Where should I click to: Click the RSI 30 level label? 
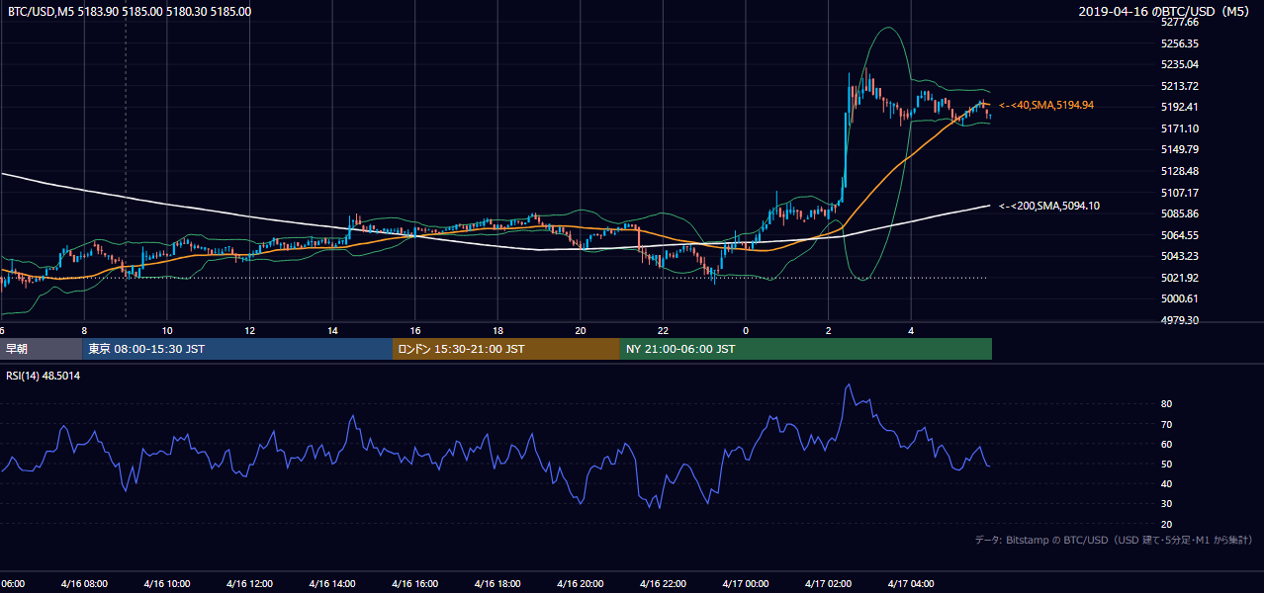1166,504
